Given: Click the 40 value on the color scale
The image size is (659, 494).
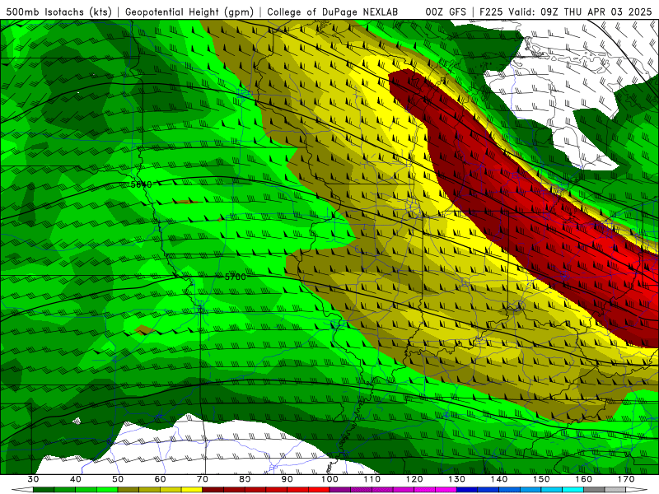Looking at the screenshot, I should [x=76, y=479].
